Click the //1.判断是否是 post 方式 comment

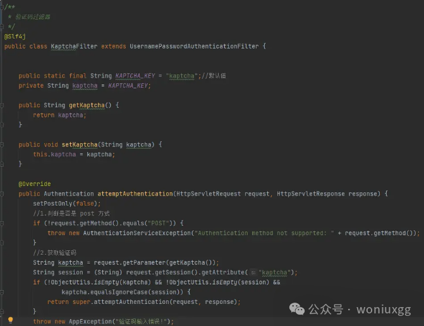coord(71,214)
